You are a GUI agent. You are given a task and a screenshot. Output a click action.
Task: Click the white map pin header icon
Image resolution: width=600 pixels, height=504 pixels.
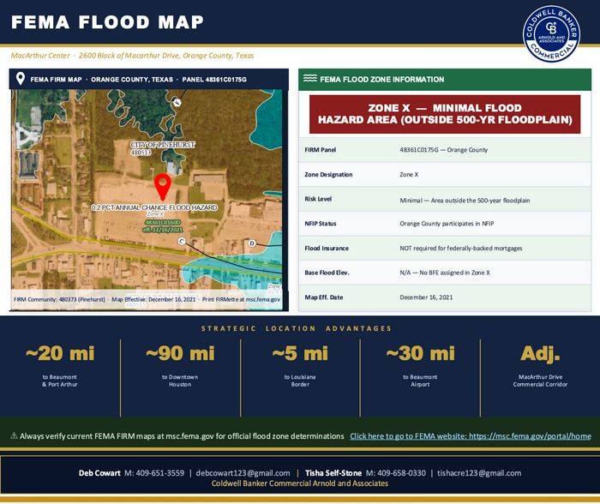tap(21, 79)
